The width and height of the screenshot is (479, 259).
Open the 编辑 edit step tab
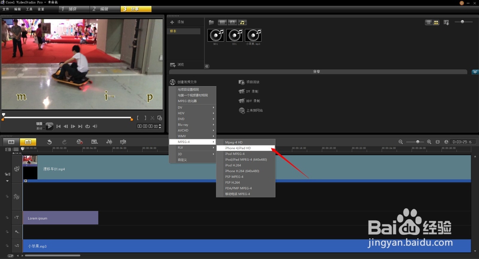(x=104, y=9)
